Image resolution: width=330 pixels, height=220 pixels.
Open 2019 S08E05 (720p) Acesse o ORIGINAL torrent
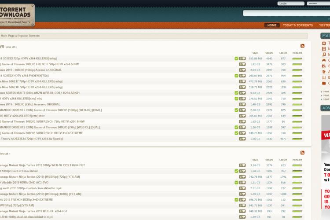pyautogui.click(x=30, y=104)
